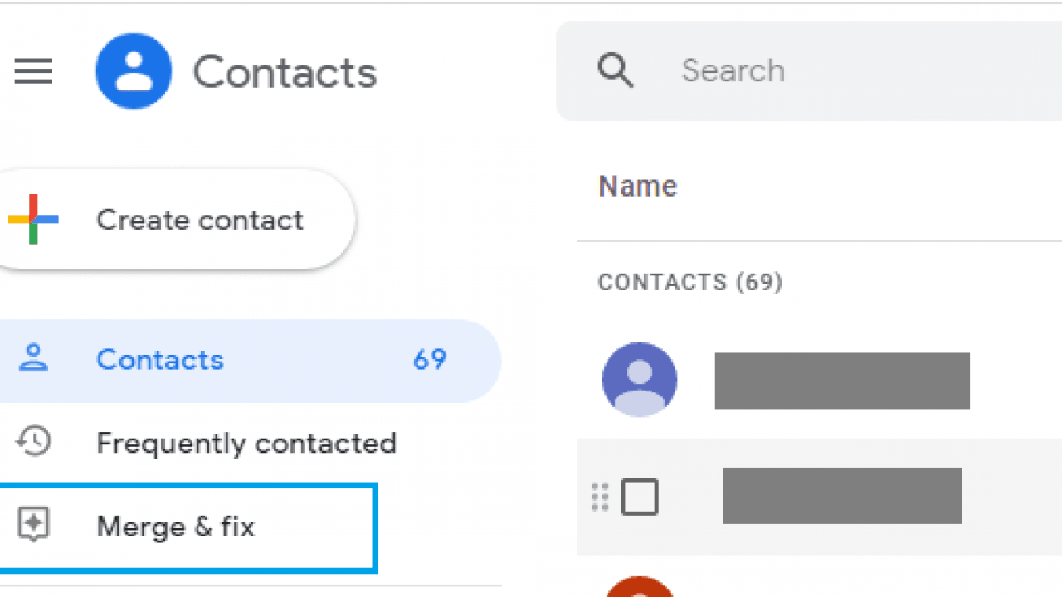The image size is (1062, 597).
Task: Click the person icon beside Contacts
Action: [x=33, y=359]
